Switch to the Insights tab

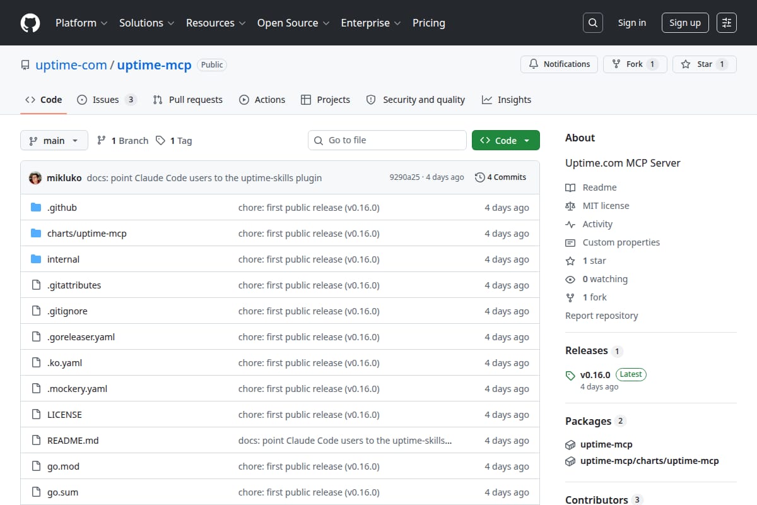[x=507, y=100]
